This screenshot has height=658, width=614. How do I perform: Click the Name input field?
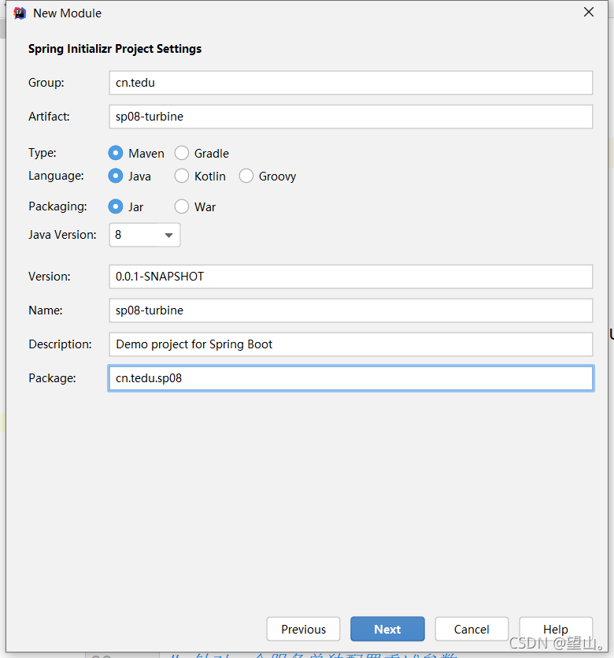pyautogui.click(x=350, y=310)
